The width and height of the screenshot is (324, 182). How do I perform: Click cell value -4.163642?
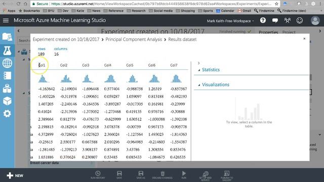click(x=47, y=89)
